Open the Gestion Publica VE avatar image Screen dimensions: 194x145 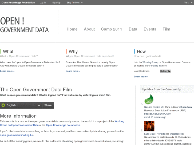[x=149, y=100]
